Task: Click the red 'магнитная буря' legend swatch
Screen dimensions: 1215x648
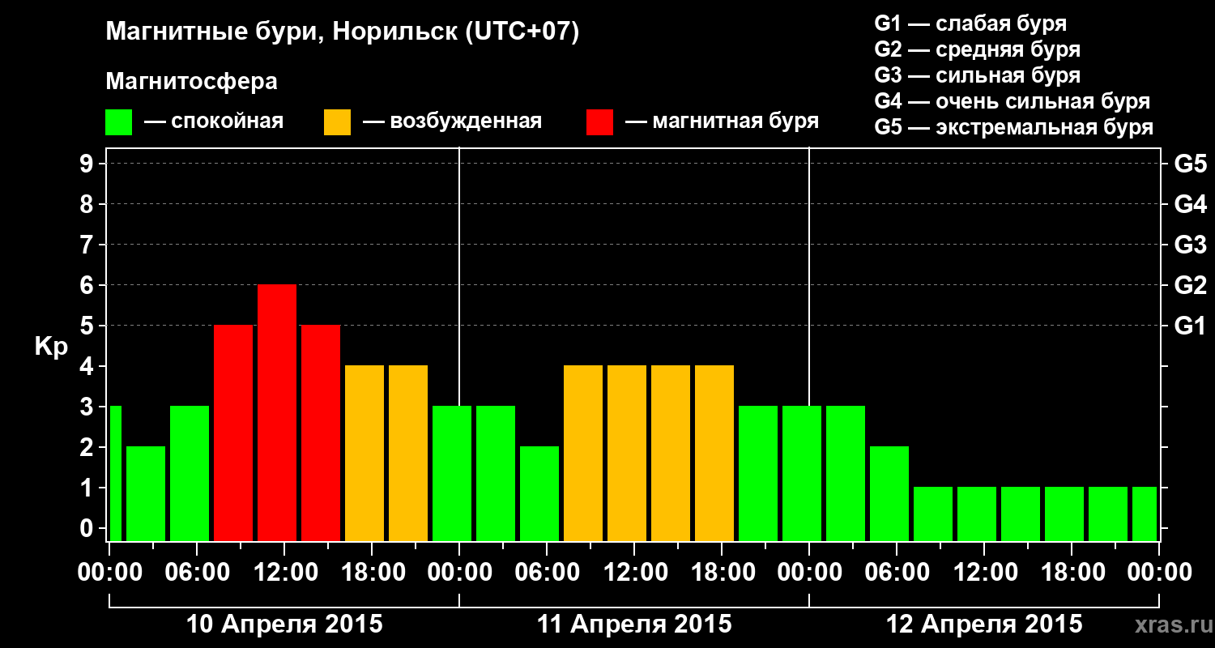Action: (599, 122)
